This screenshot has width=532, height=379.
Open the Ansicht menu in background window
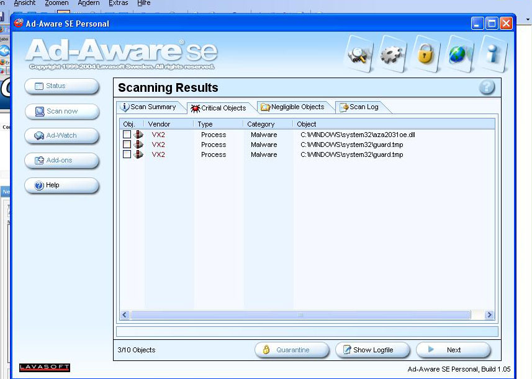(x=24, y=3)
